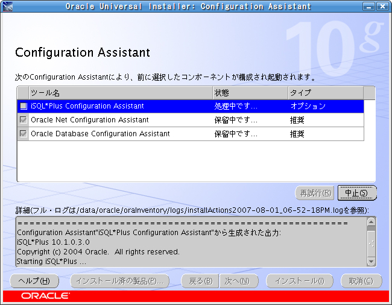Click the 中止(S) stop button
Image resolution: width=392 pixels, height=305 pixels.
(x=357, y=193)
